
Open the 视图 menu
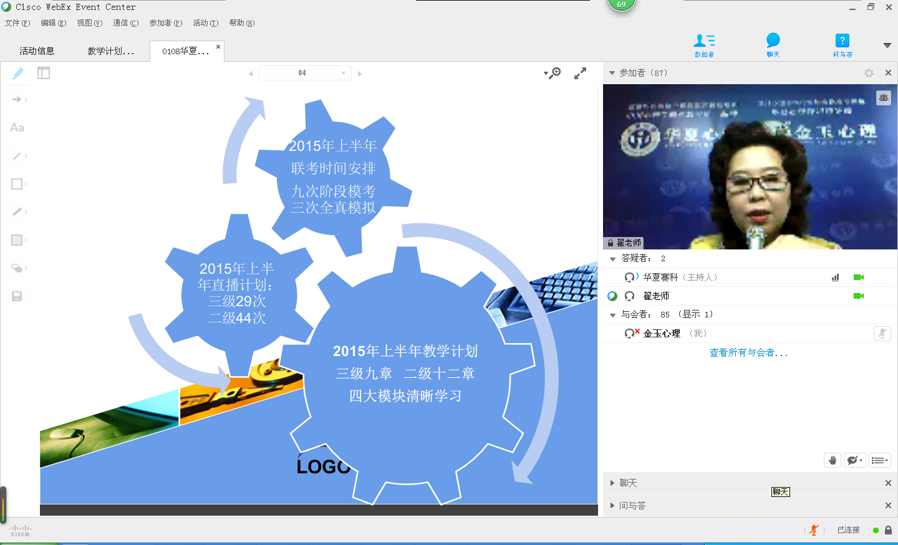coord(90,23)
